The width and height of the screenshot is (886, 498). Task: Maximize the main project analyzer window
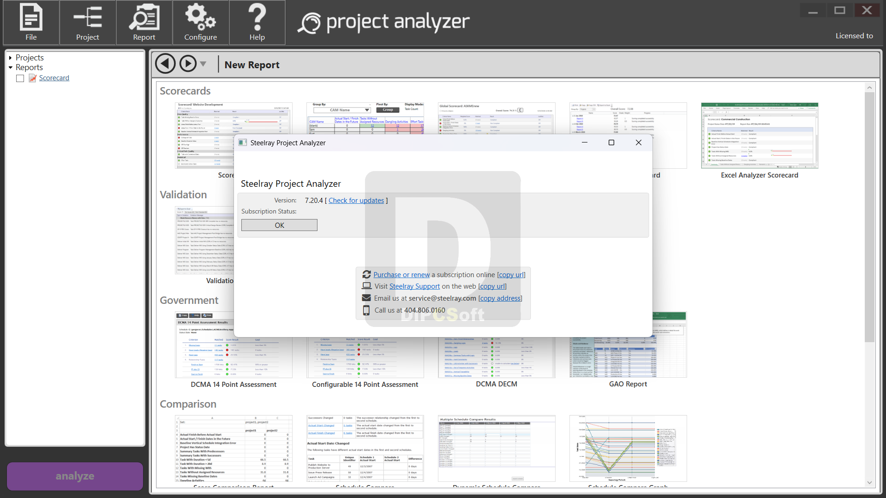[x=840, y=10]
